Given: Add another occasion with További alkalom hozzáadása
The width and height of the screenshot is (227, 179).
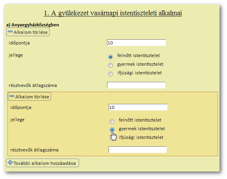Looking at the screenshot, I should coord(42,163).
